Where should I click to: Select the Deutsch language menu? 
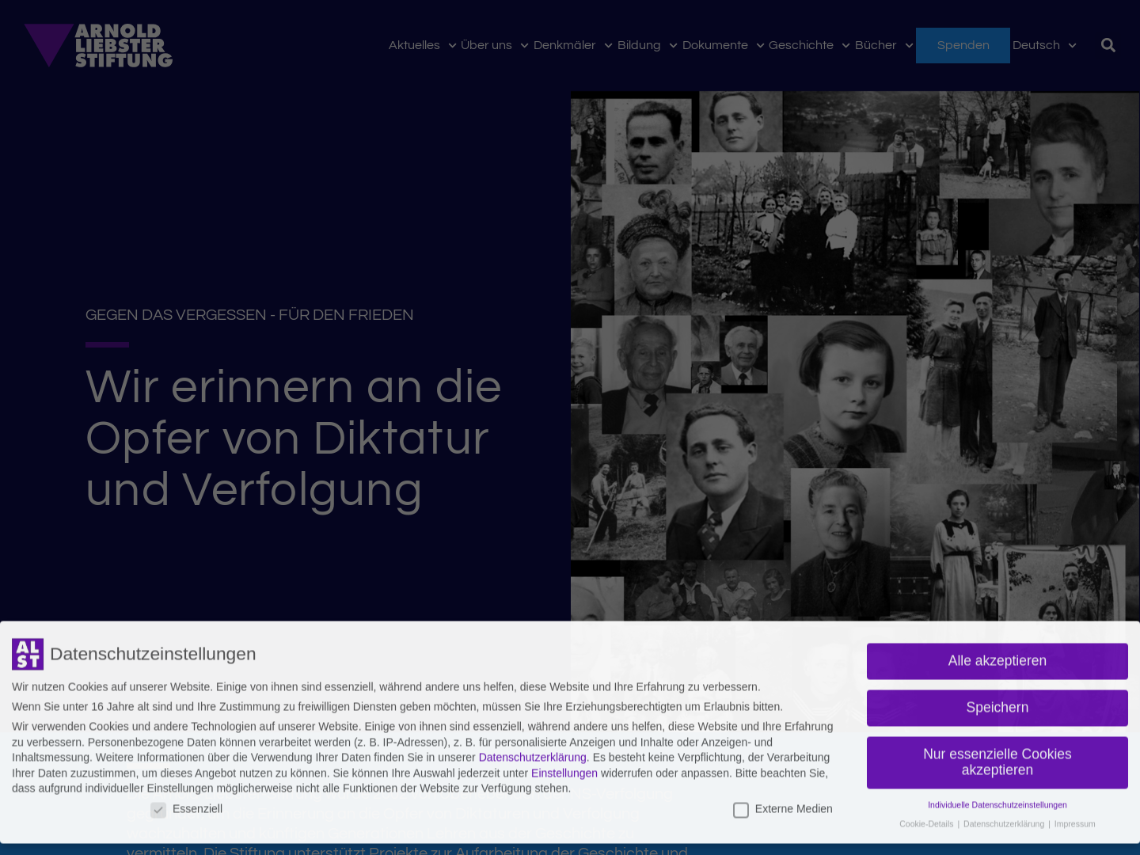[1036, 45]
